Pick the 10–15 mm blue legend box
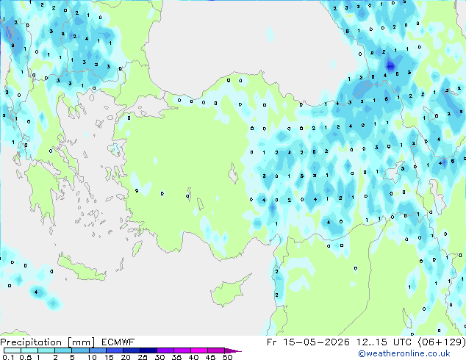This screenshot has width=466, height=360. (98, 350)
